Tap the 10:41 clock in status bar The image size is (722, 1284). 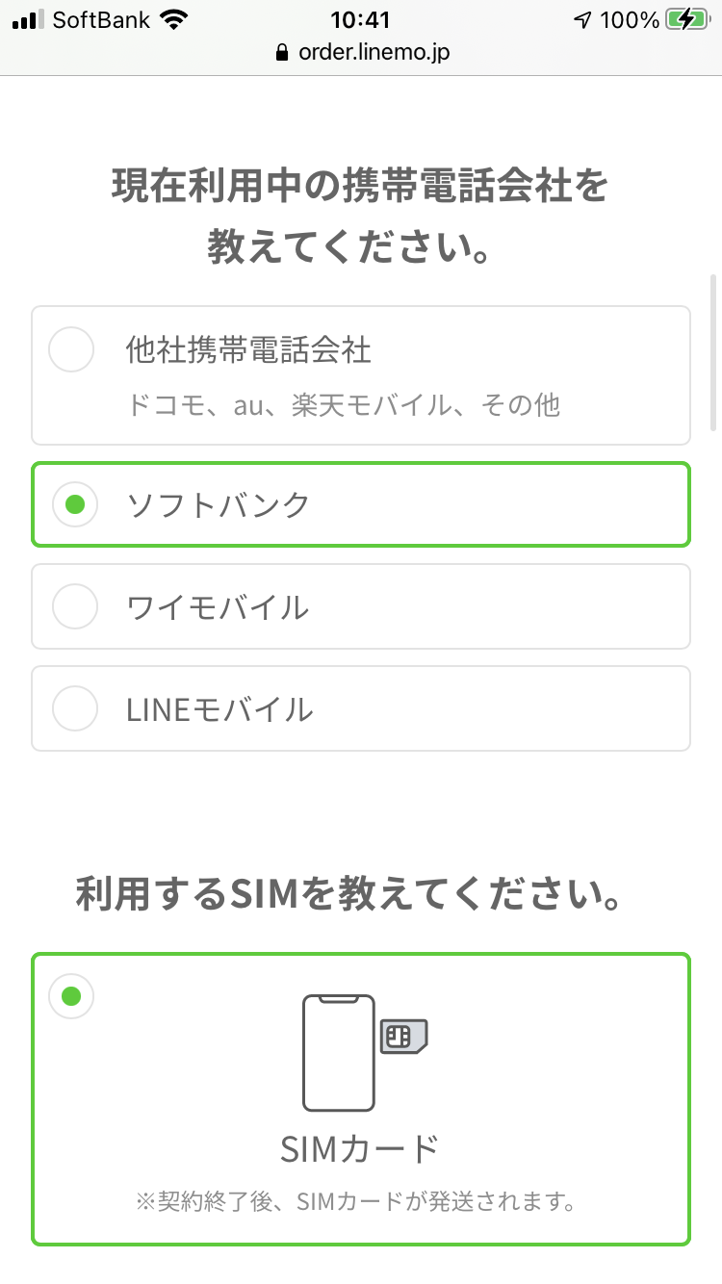[x=361, y=20]
